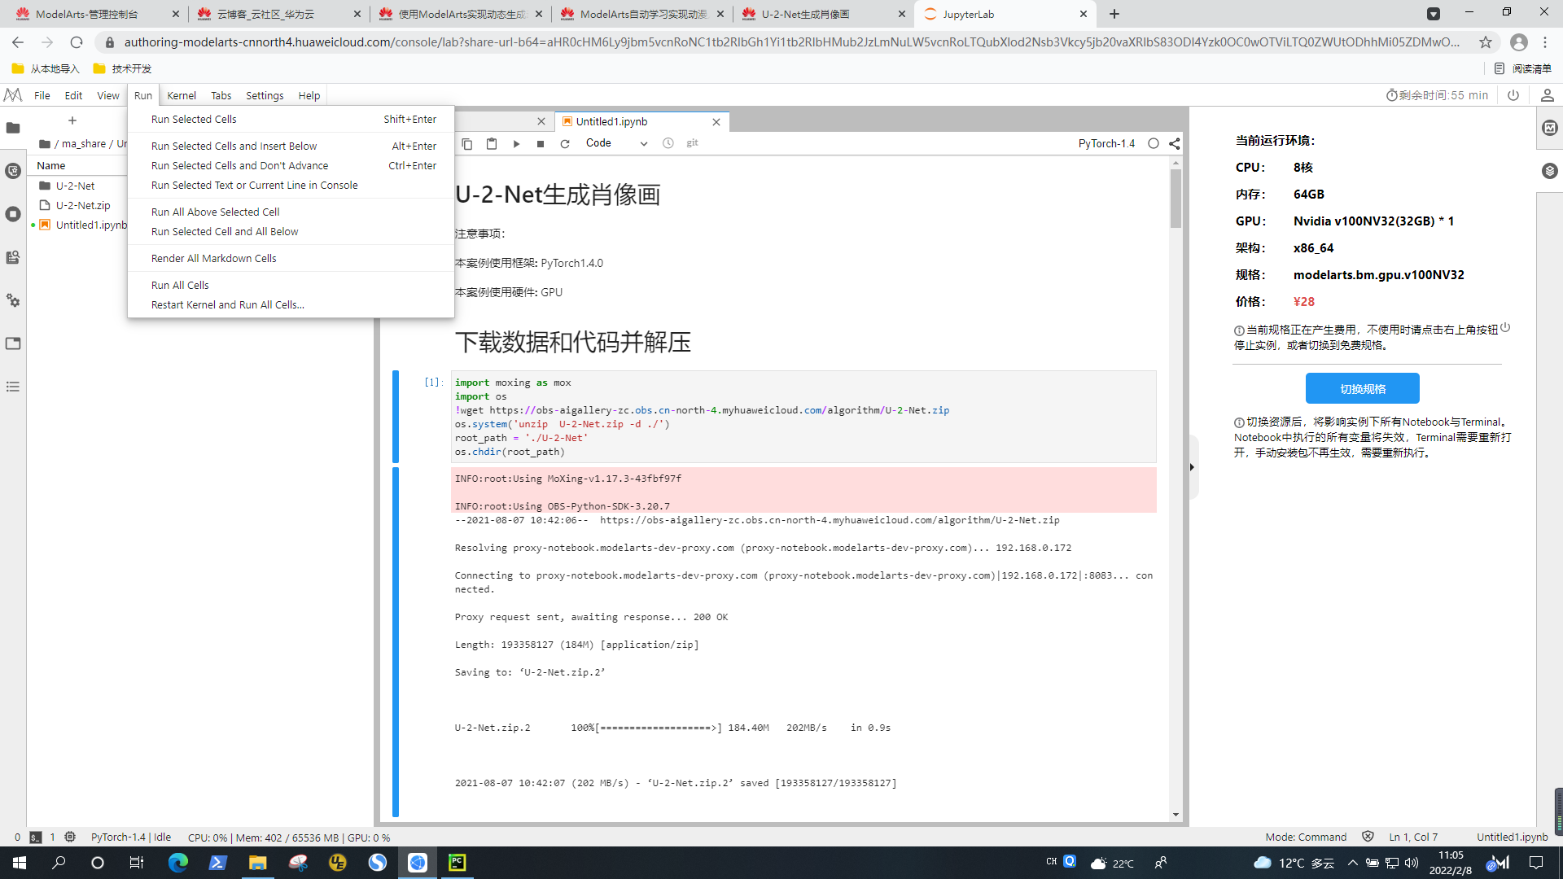Open the table of contents sidebar panel
This screenshot has width=1563, height=879.
click(x=12, y=387)
